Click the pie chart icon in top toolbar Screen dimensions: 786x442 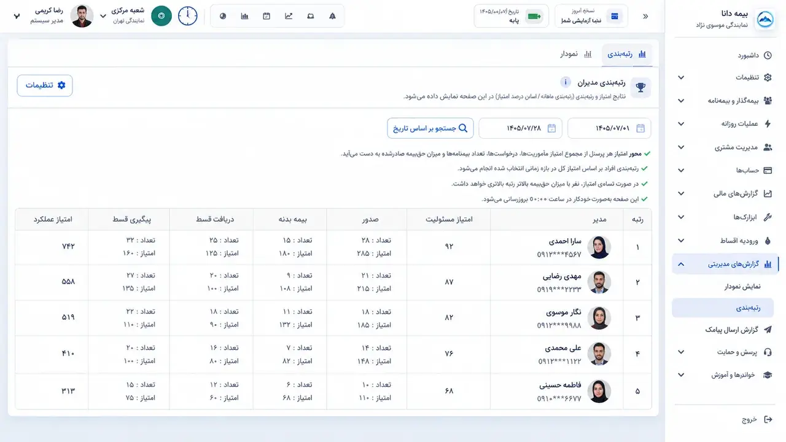point(223,16)
